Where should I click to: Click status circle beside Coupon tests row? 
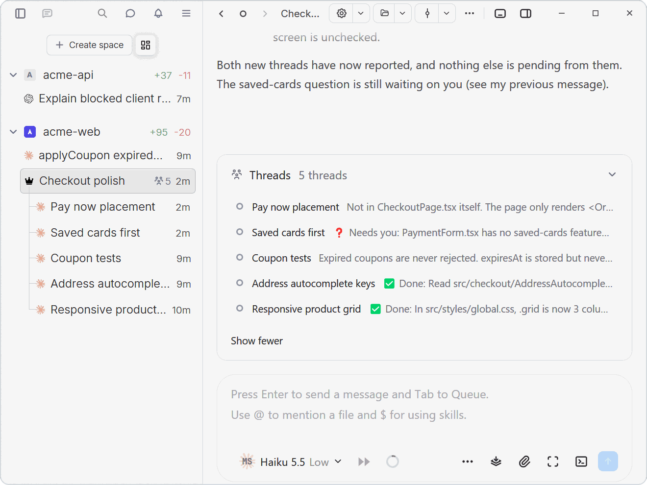pyautogui.click(x=240, y=257)
